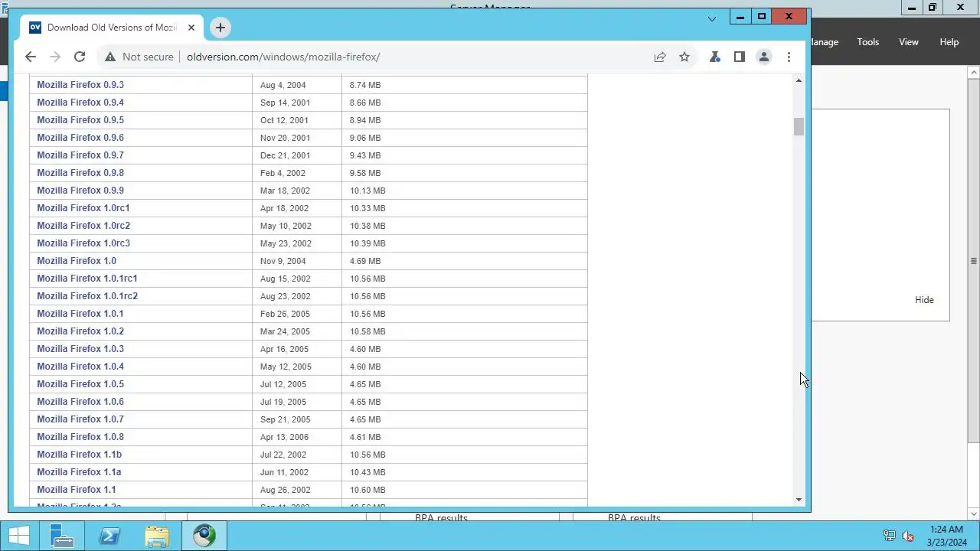Open Mozilla Firefox 1.0.5 link

pos(80,384)
